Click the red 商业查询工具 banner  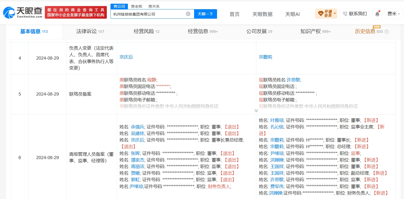[x=76, y=12]
